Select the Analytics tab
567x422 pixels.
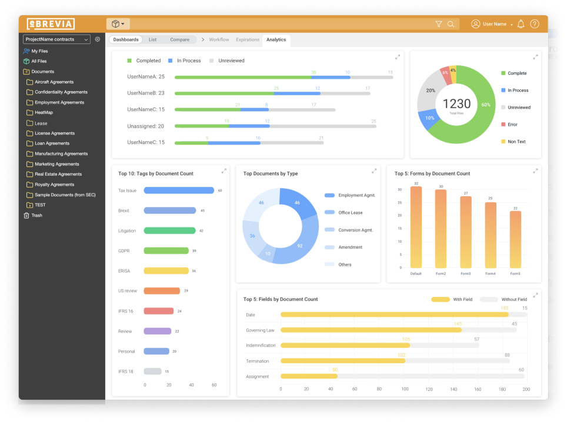point(276,40)
